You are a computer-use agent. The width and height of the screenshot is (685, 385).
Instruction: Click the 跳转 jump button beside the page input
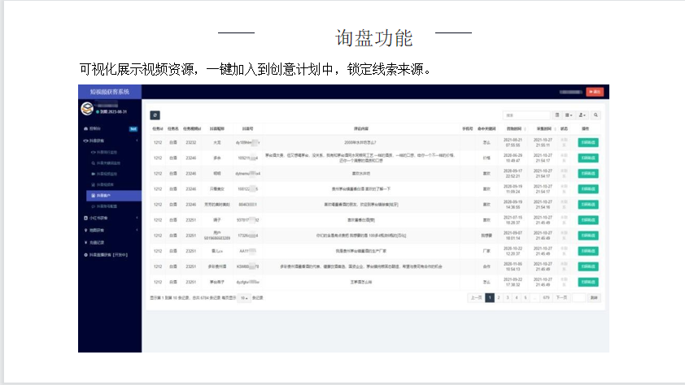pyautogui.click(x=594, y=298)
